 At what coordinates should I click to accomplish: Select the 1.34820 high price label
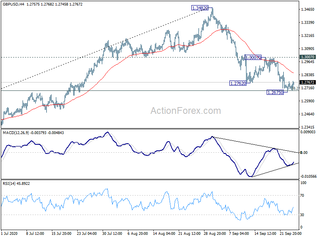pyautogui.click(x=200, y=8)
